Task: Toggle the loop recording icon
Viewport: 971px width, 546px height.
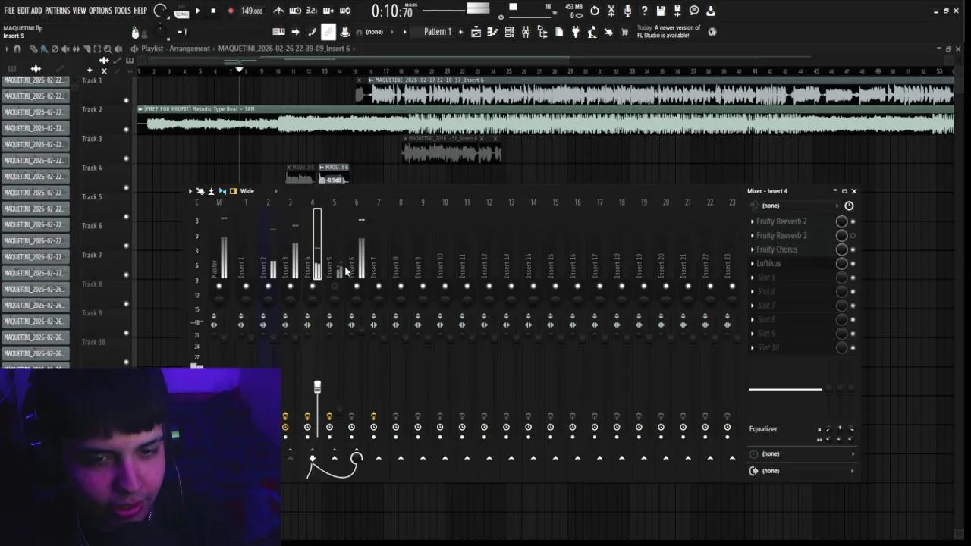Action: [x=345, y=11]
